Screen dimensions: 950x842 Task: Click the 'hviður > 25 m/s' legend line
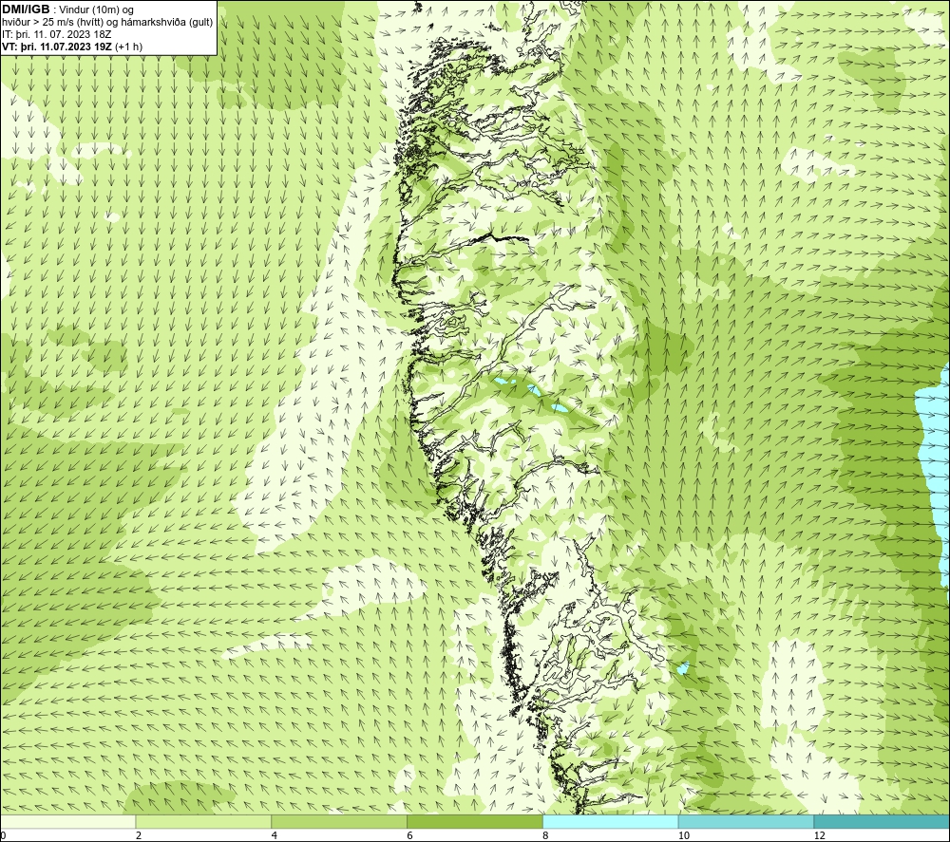(x=107, y=22)
